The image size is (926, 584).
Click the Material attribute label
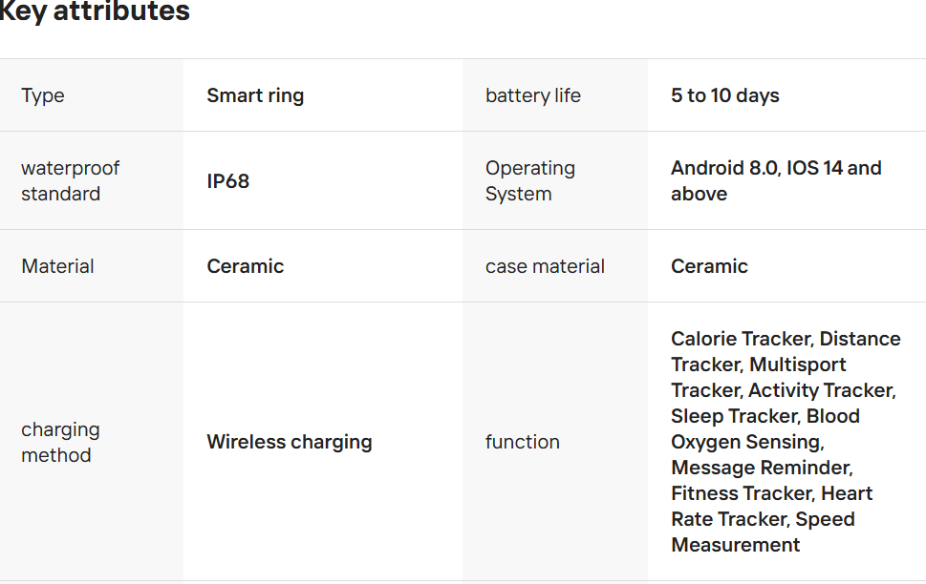point(57,266)
